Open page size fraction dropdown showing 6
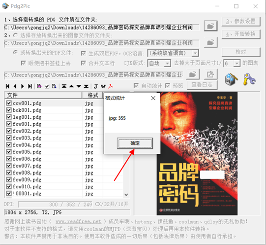 tap(237, 64)
